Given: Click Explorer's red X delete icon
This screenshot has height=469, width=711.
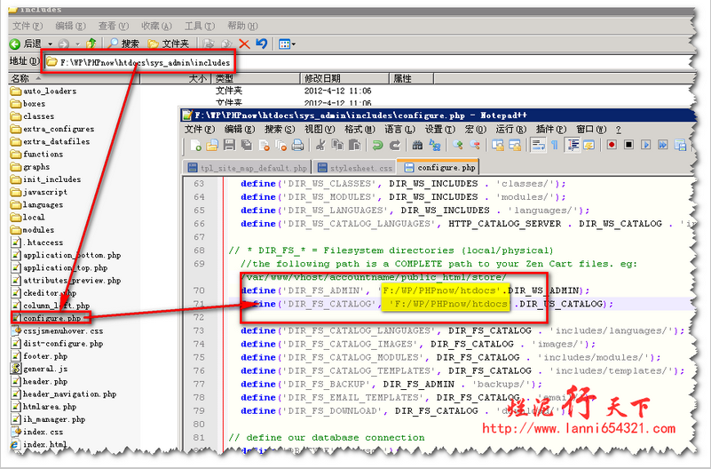Looking at the screenshot, I should 244,44.
